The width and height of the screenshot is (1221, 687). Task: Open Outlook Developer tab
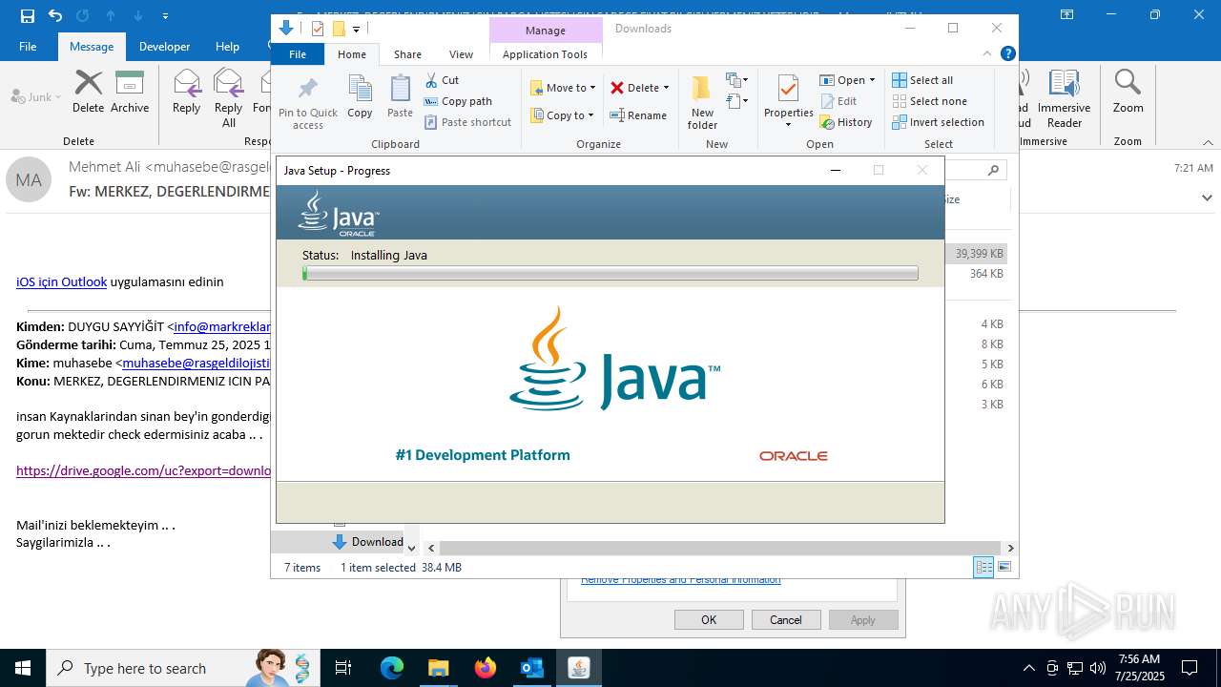click(164, 46)
